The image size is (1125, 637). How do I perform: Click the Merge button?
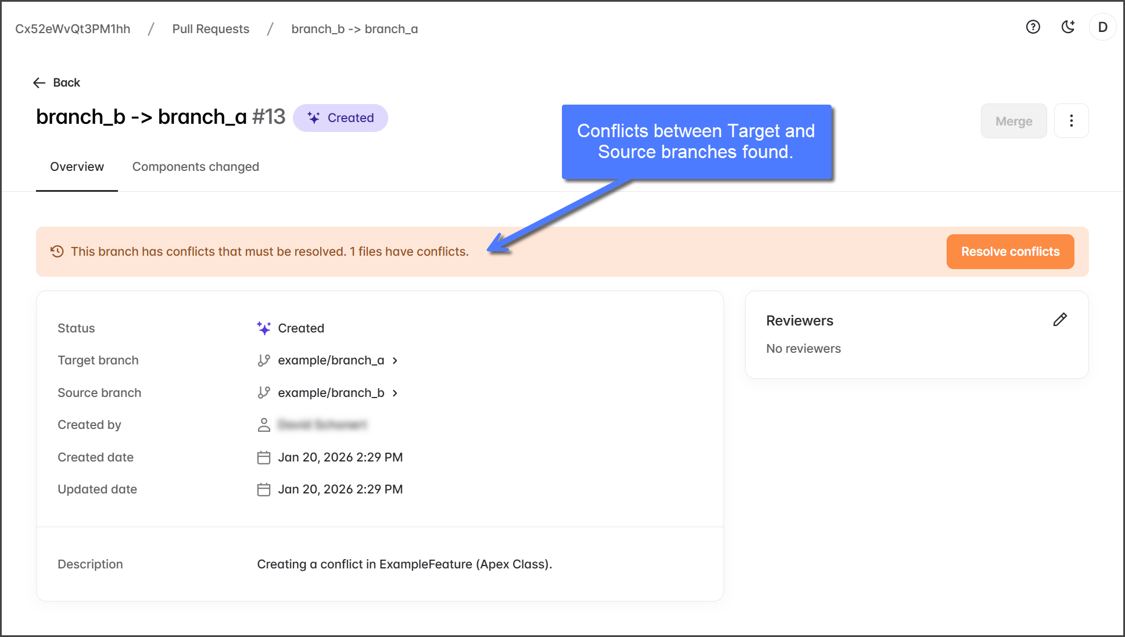(1013, 121)
